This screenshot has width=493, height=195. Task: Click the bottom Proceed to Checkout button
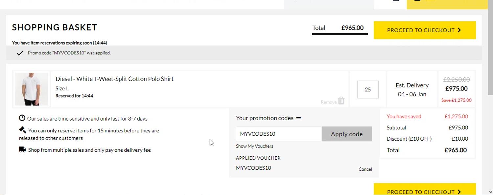[425, 189]
